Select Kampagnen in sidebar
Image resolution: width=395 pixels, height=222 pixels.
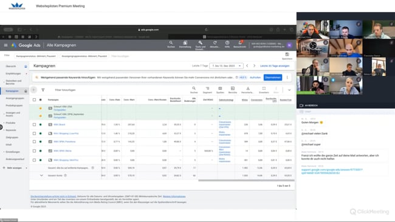pos(12,91)
